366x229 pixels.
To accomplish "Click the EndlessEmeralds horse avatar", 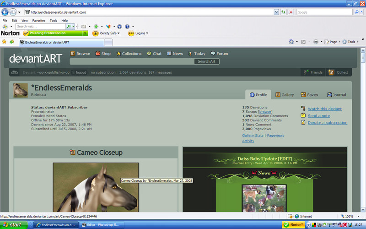I will tap(21, 90).
